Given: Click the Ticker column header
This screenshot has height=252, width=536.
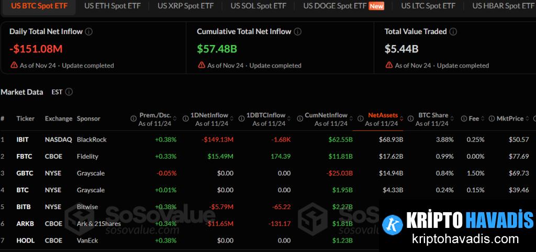Looking at the screenshot, I should click(x=25, y=118).
